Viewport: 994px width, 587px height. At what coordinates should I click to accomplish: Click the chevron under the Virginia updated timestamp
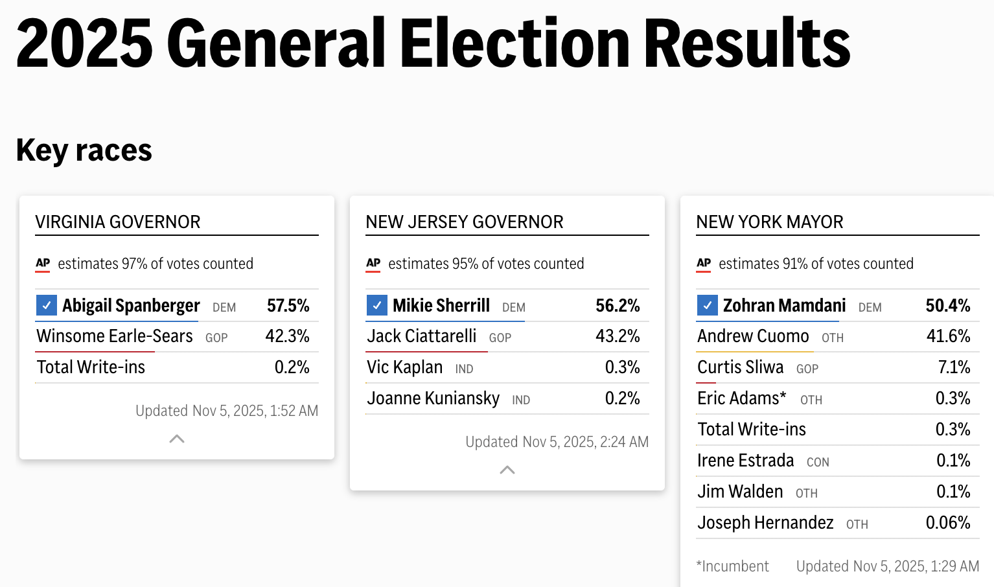tap(176, 439)
